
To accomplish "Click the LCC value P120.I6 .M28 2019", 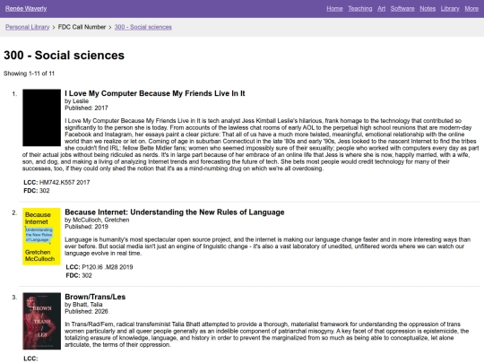I will 108,267.
